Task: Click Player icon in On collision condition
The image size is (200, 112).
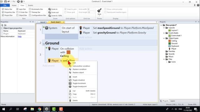Action: tap(49, 49)
